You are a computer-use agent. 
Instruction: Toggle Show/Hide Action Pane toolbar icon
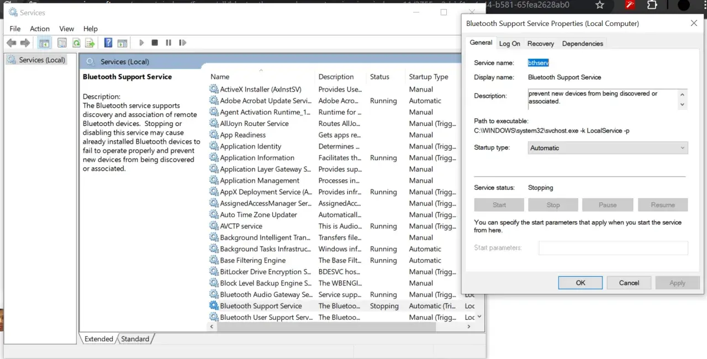click(123, 43)
